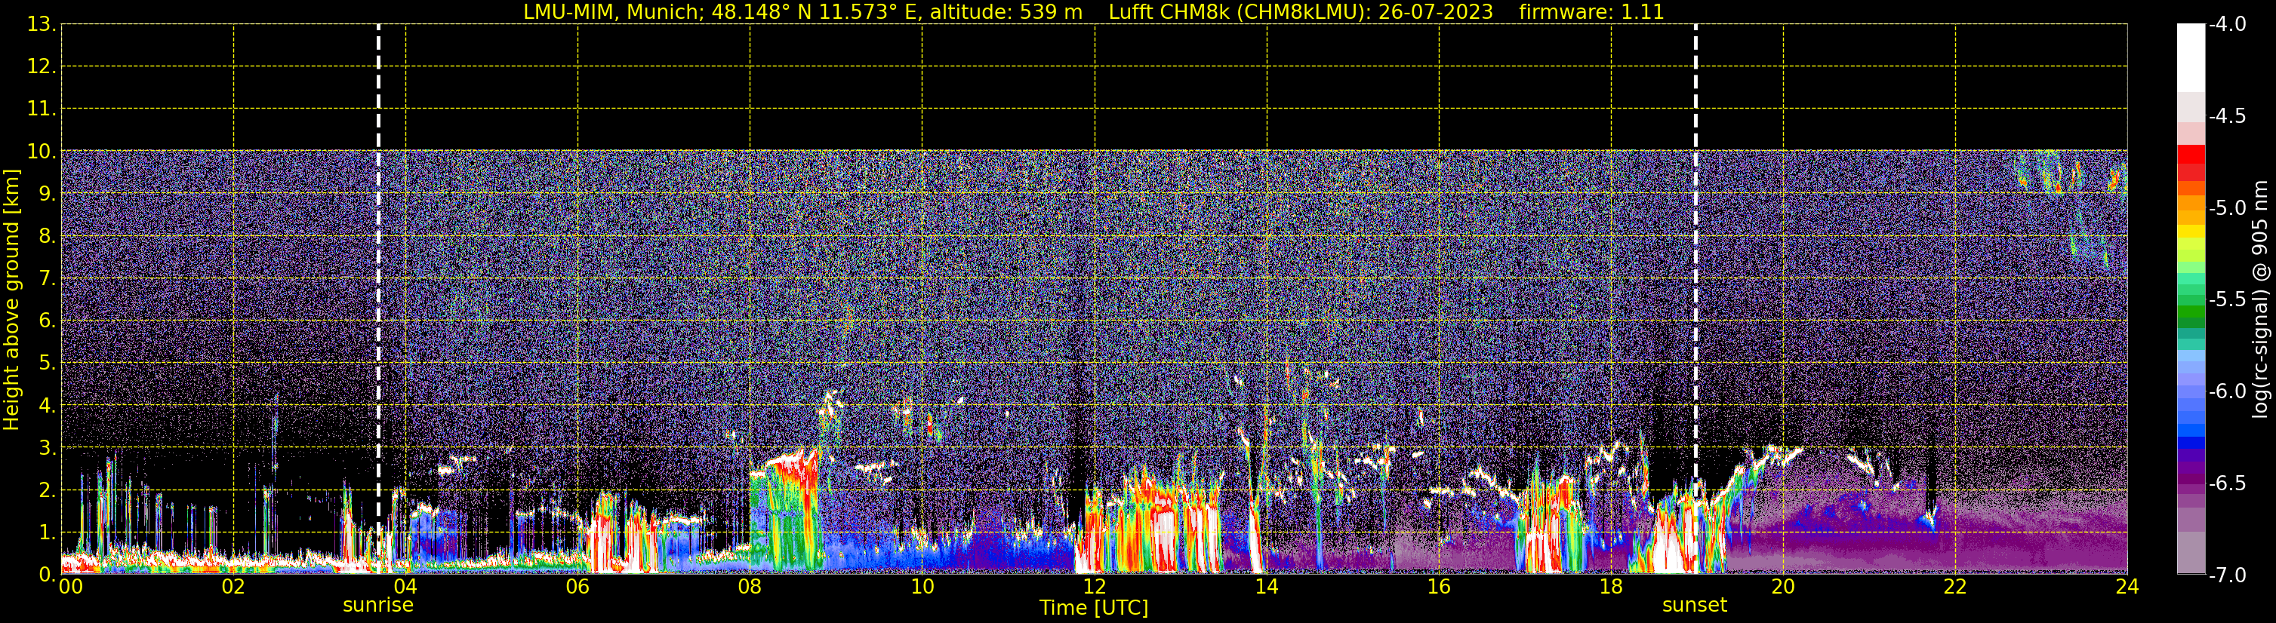Click the -5.5 colorbar tick label

point(2226,299)
